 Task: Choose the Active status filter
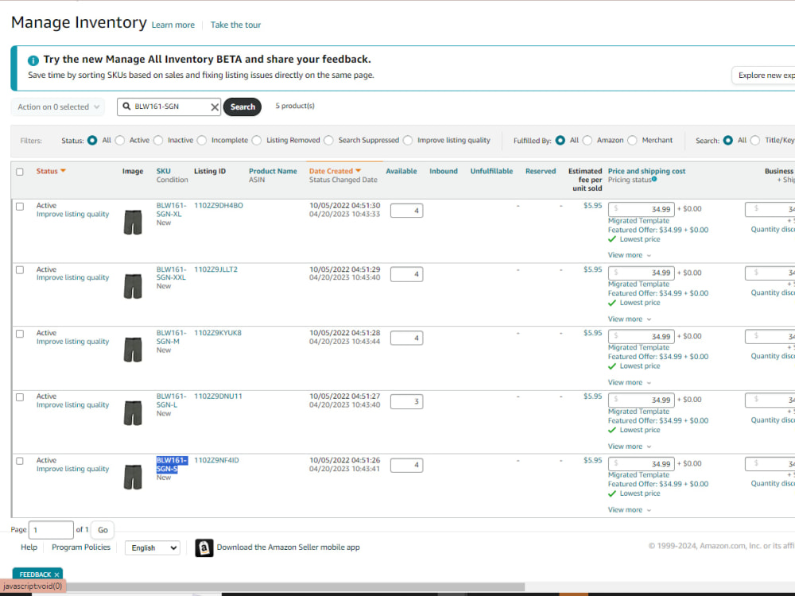120,141
